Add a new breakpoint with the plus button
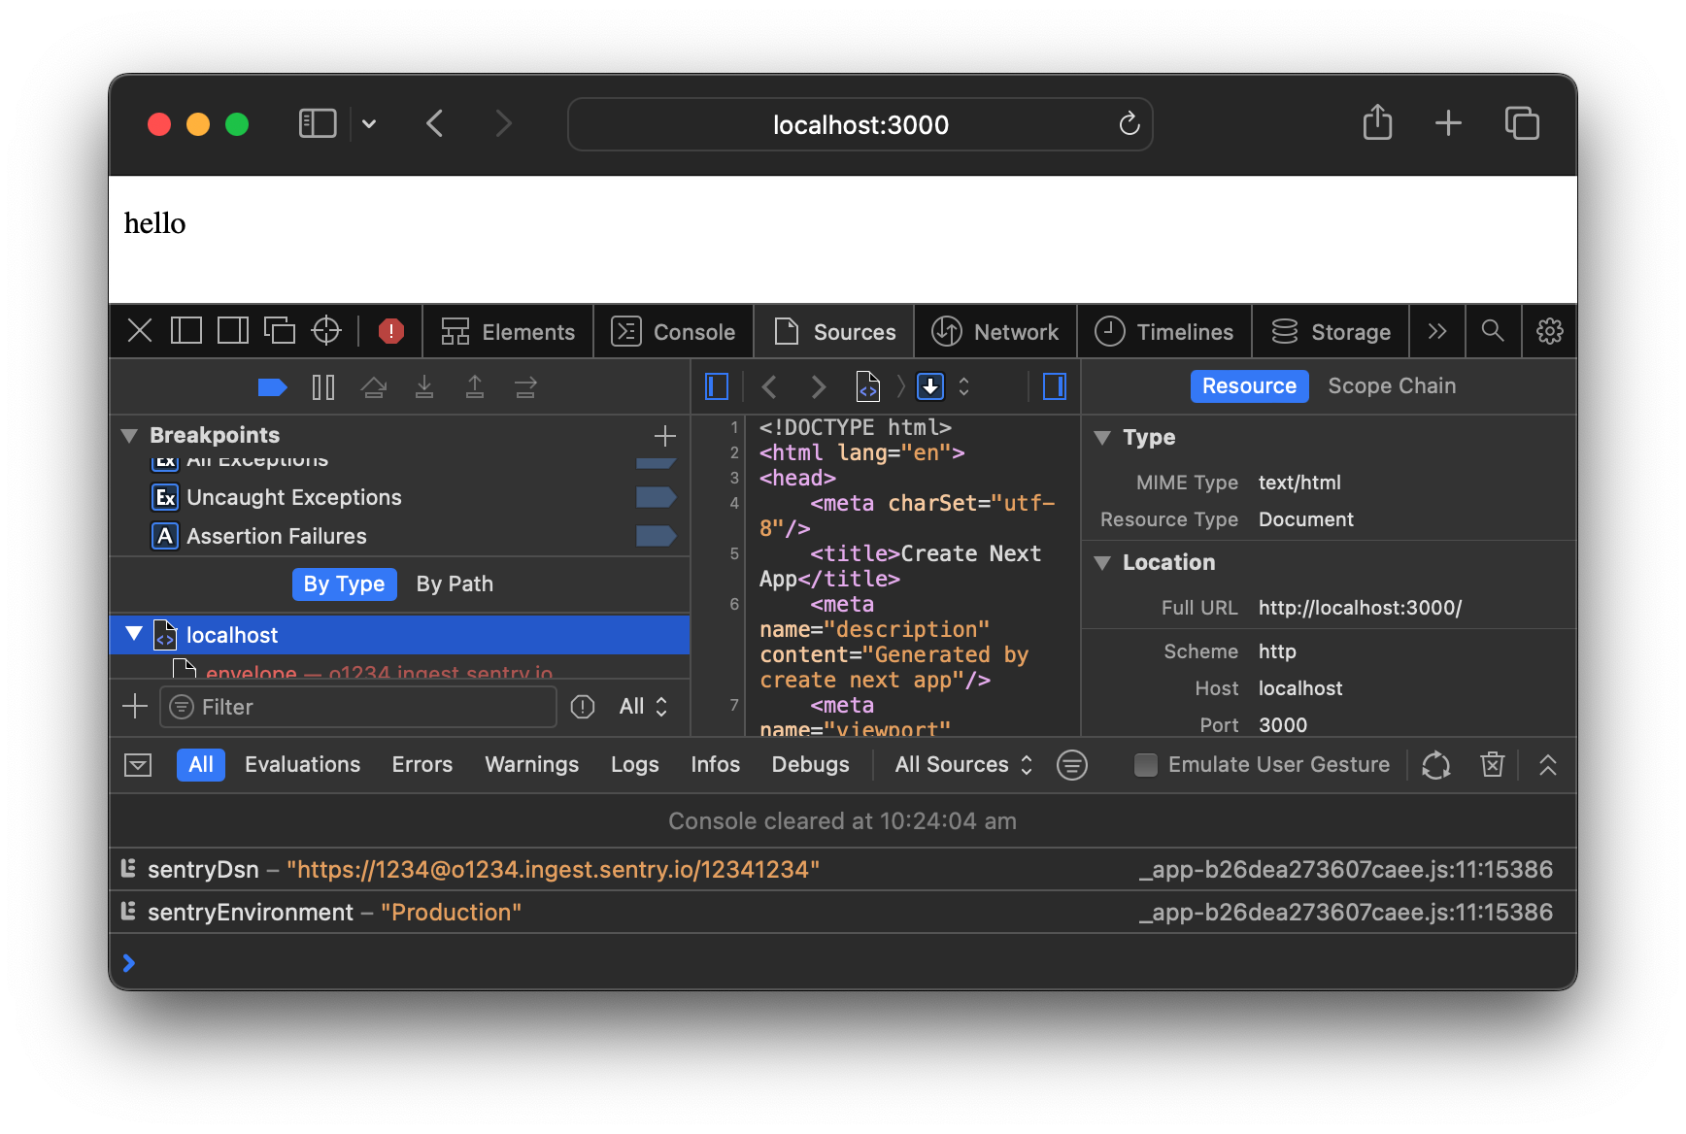The image size is (1686, 1134). [664, 435]
